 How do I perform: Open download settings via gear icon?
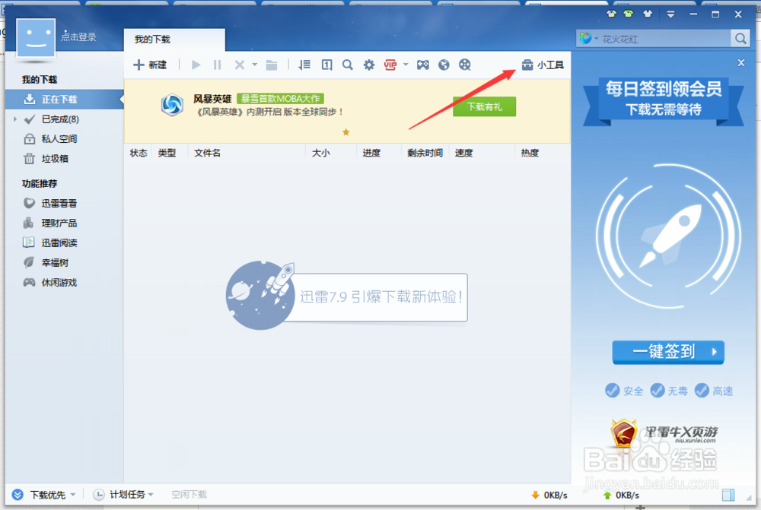[369, 65]
